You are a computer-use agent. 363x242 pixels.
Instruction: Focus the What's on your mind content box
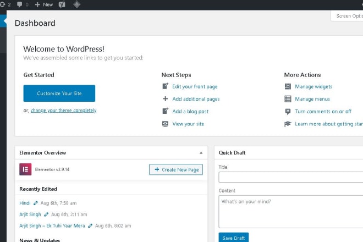[291, 212]
